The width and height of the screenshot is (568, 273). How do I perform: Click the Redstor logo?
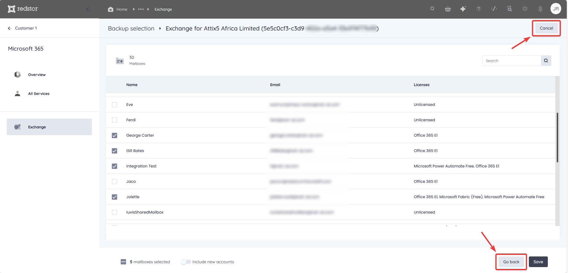coord(23,9)
